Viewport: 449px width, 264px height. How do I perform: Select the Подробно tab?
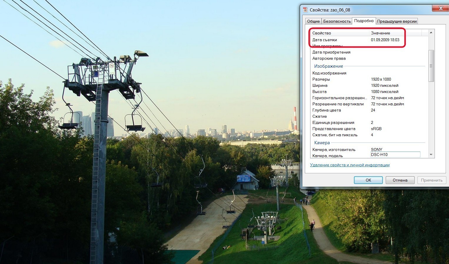pyautogui.click(x=364, y=21)
